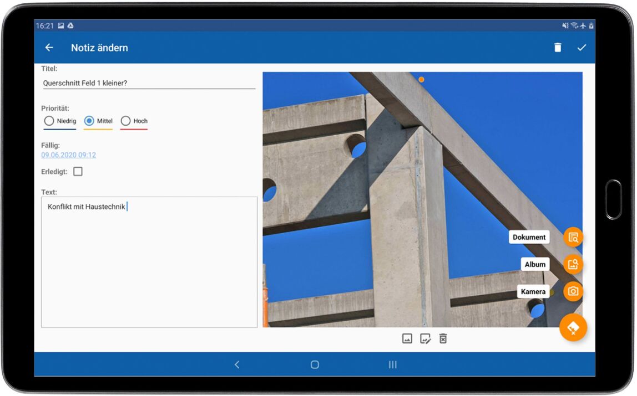This screenshot has width=637, height=396.
Task: Tap picture notification icon in status bar
Action: pos(61,25)
